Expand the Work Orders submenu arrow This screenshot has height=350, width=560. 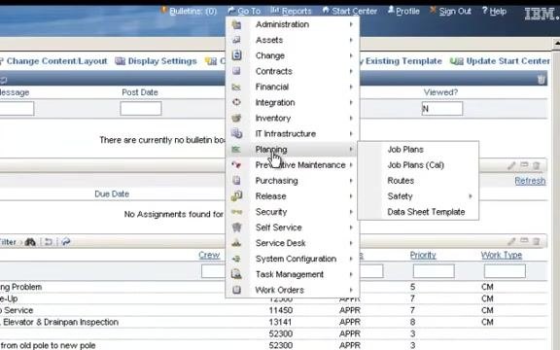click(x=351, y=290)
